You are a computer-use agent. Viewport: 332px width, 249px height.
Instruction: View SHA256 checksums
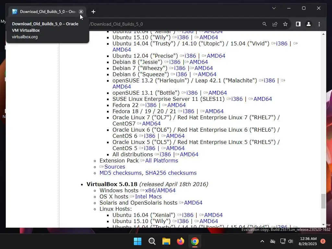(x=171, y=173)
